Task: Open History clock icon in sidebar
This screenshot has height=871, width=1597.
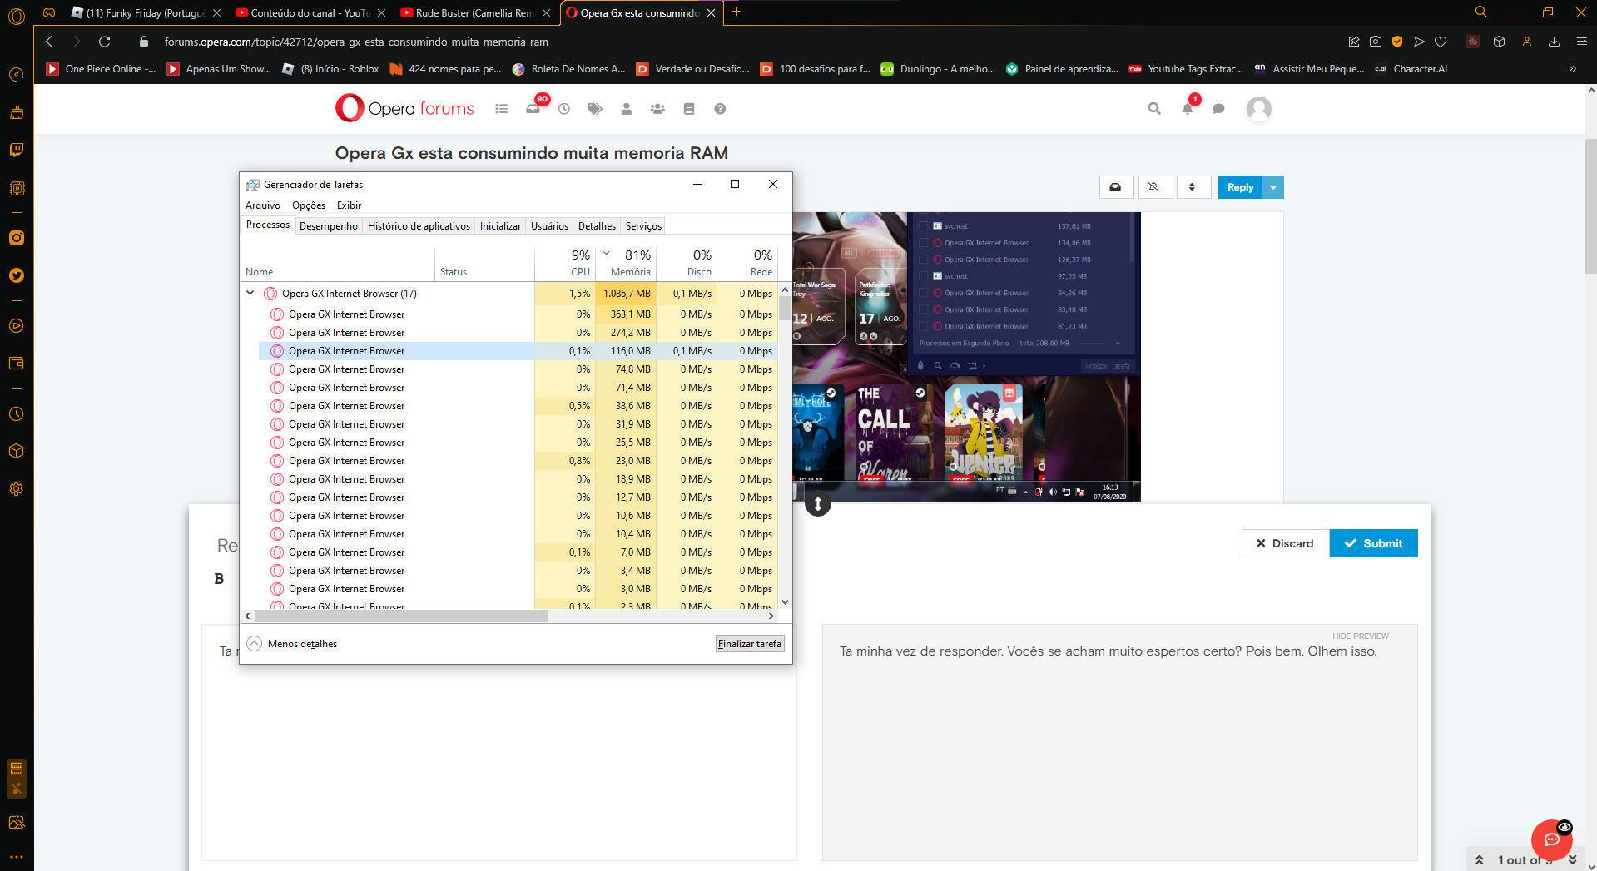Action: click(16, 414)
